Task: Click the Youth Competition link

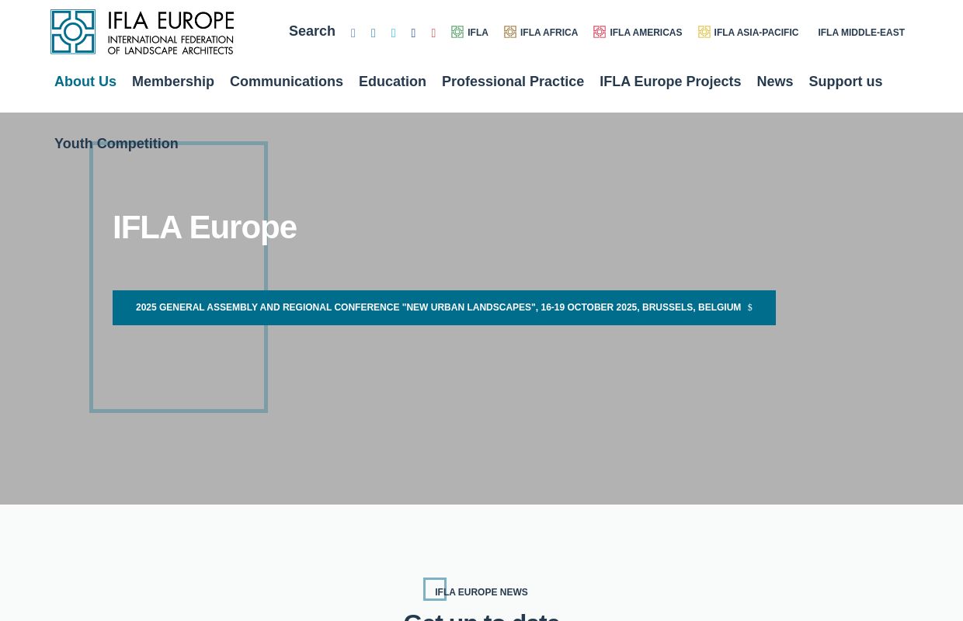Action: click(x=116, y=144)
